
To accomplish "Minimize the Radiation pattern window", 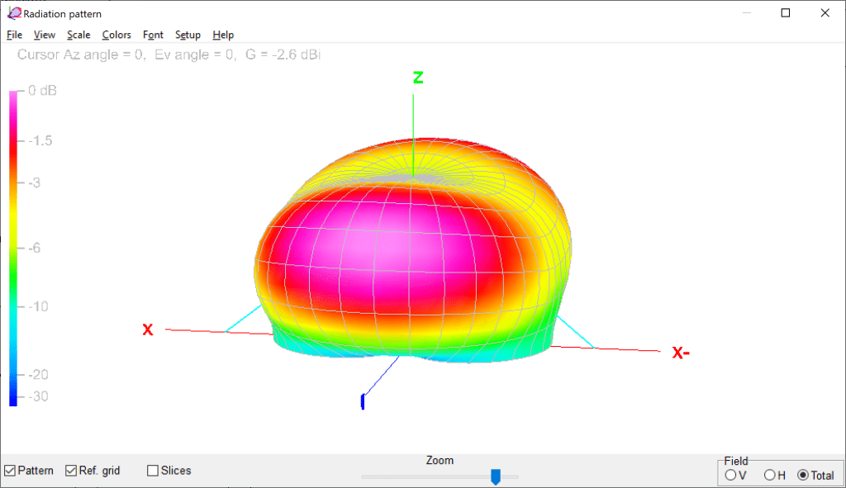I will [747, 13].
